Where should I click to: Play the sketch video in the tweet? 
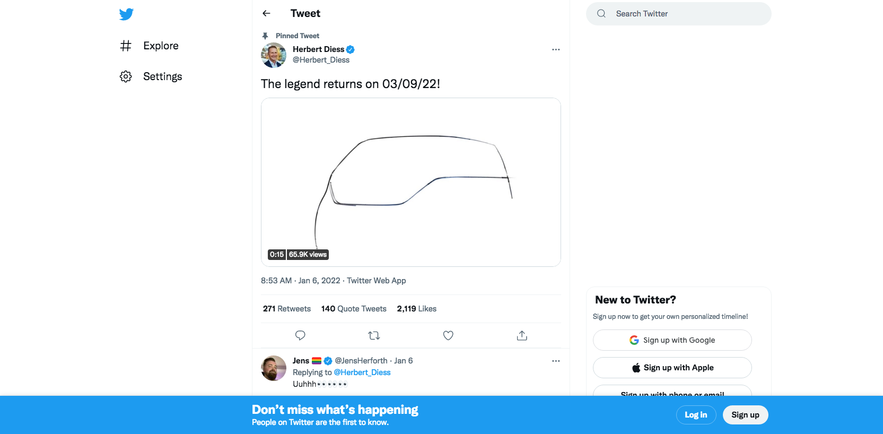410,182
